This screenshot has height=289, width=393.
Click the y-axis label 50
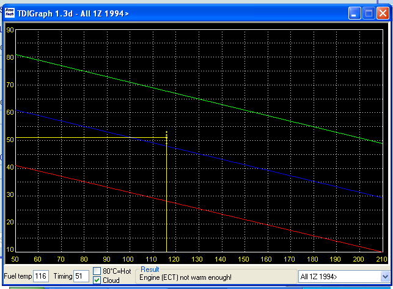tap(10, 140)
